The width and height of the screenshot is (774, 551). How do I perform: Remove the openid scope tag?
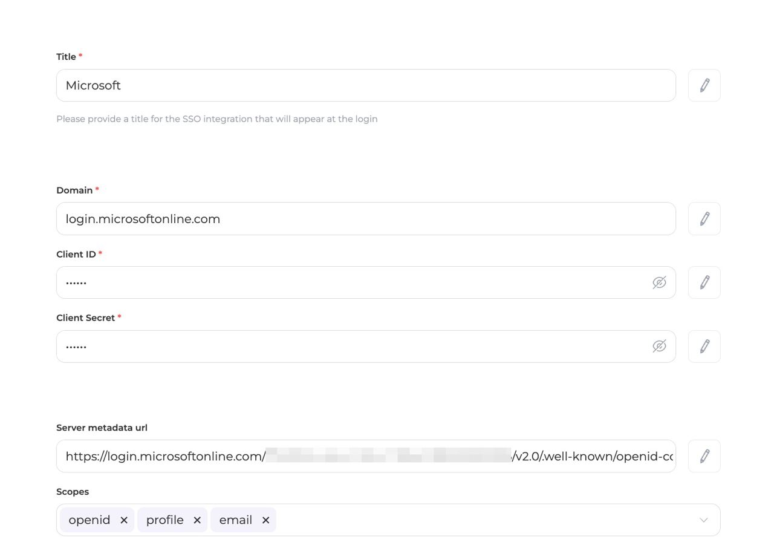click(124, 520)
